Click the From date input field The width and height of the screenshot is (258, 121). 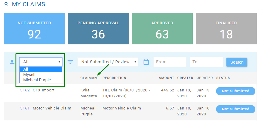click(170, 62)
